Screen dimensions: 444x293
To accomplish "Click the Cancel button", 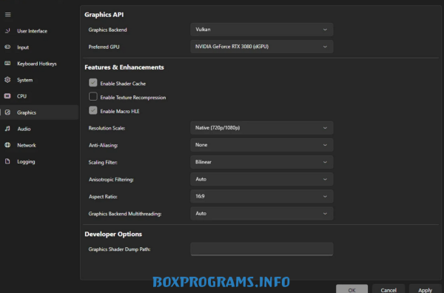I will (388, 289).
